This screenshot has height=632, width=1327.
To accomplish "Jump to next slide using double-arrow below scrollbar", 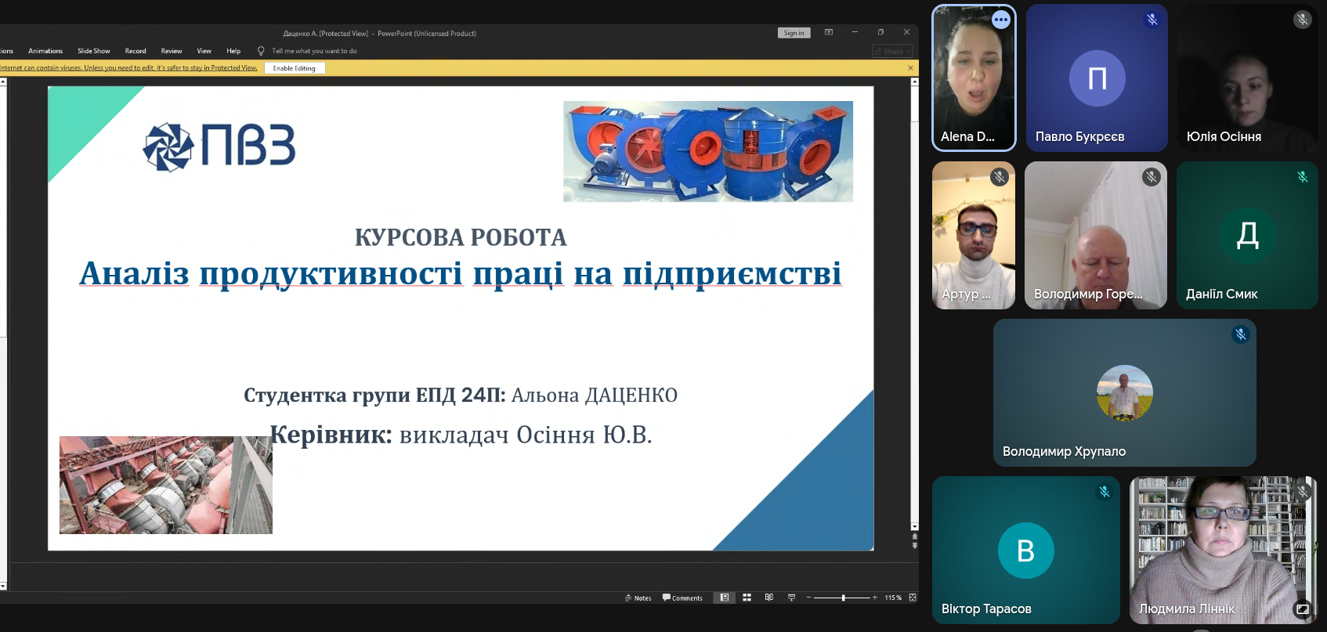I will (914, 546).
